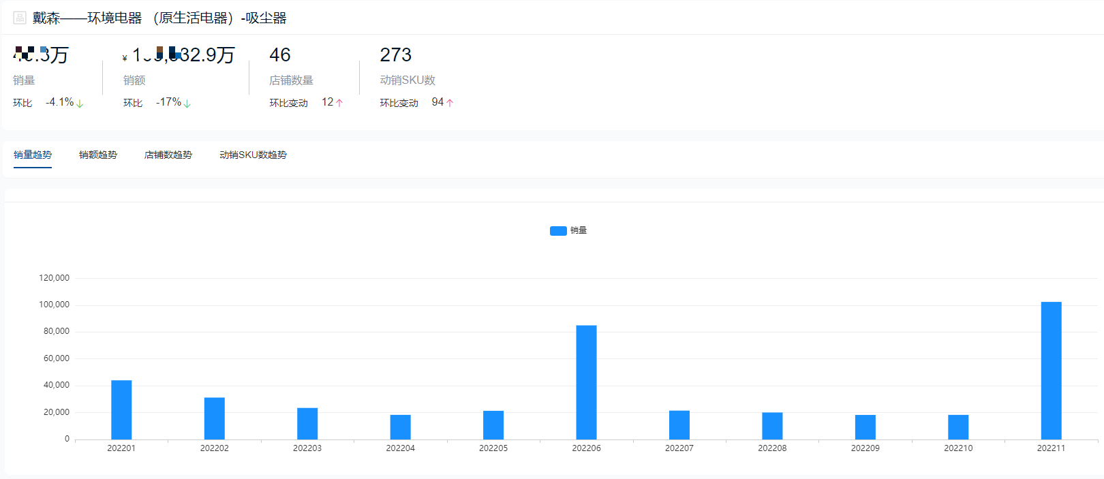Open the 销额趋势 tab
This screenshot has height=479, width=1104.
98,155
